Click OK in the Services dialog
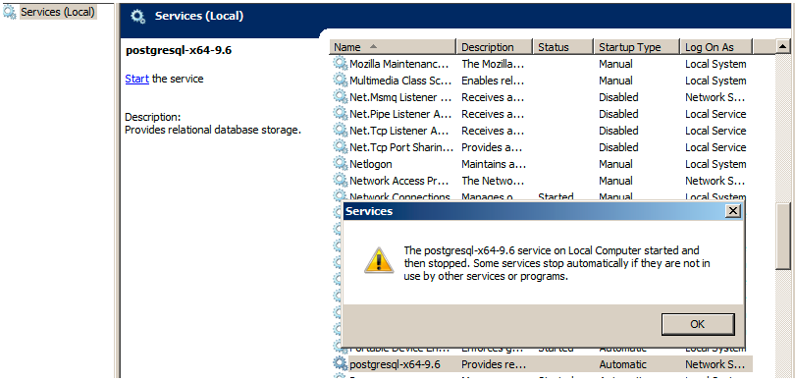This screenshot has width=795, height=381. (x=698, y=324)
